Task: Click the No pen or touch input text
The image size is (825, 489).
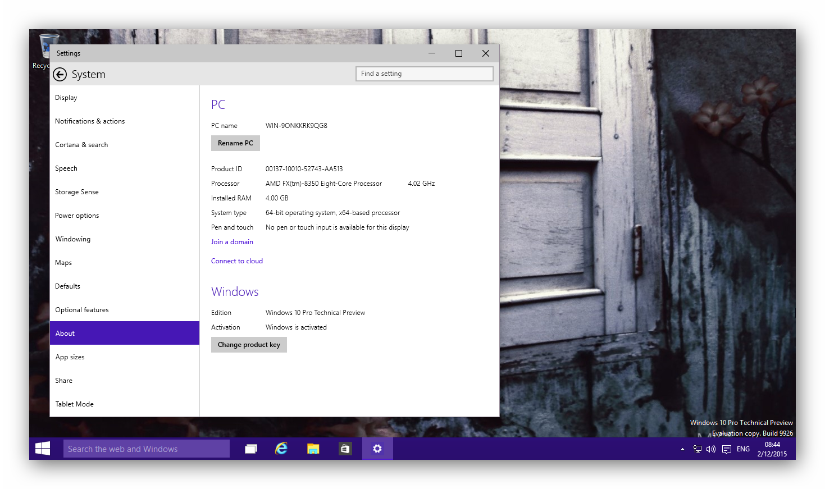Action: [337, 227]
